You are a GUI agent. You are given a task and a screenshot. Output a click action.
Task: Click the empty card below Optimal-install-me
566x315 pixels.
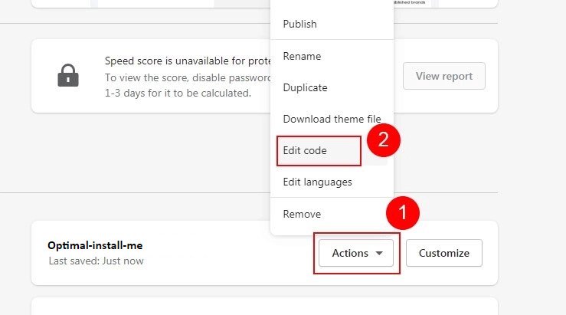[x=264, y=307]
